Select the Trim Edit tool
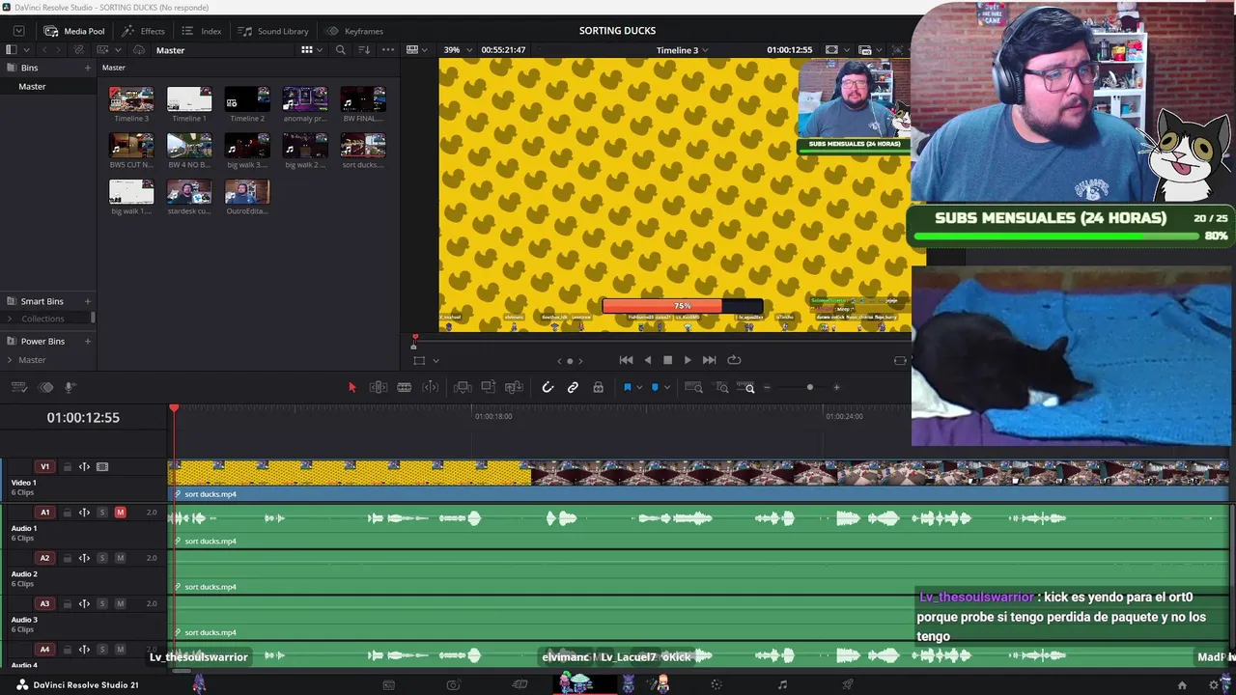The image size is (1236, 695). tap(379, 387)
